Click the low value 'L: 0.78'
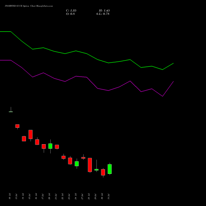The height and width of the screenshot is (206, 206). (104, 14)
